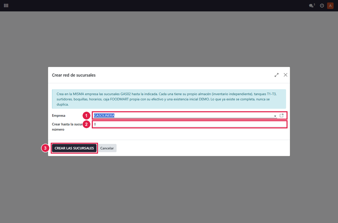Click the CREAR LAS SUCURSALES button
The image size is (338, 223).
(74, 148)
